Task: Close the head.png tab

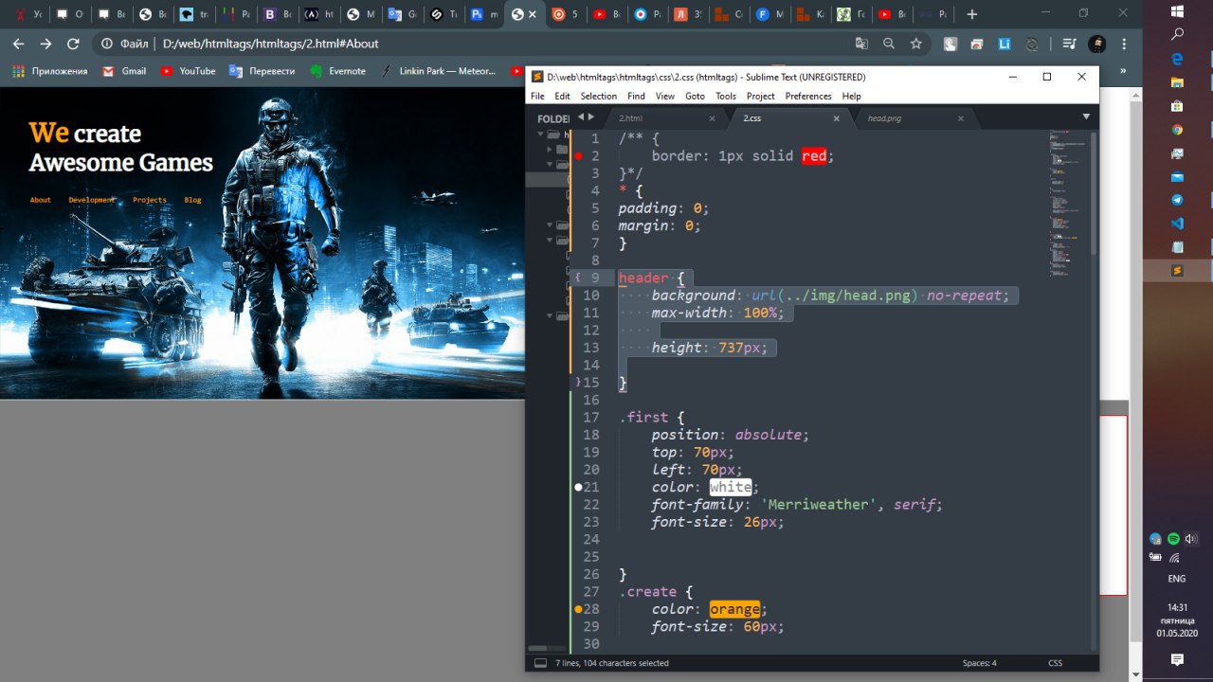Action: pyautogui.click(x=961, y=118)
